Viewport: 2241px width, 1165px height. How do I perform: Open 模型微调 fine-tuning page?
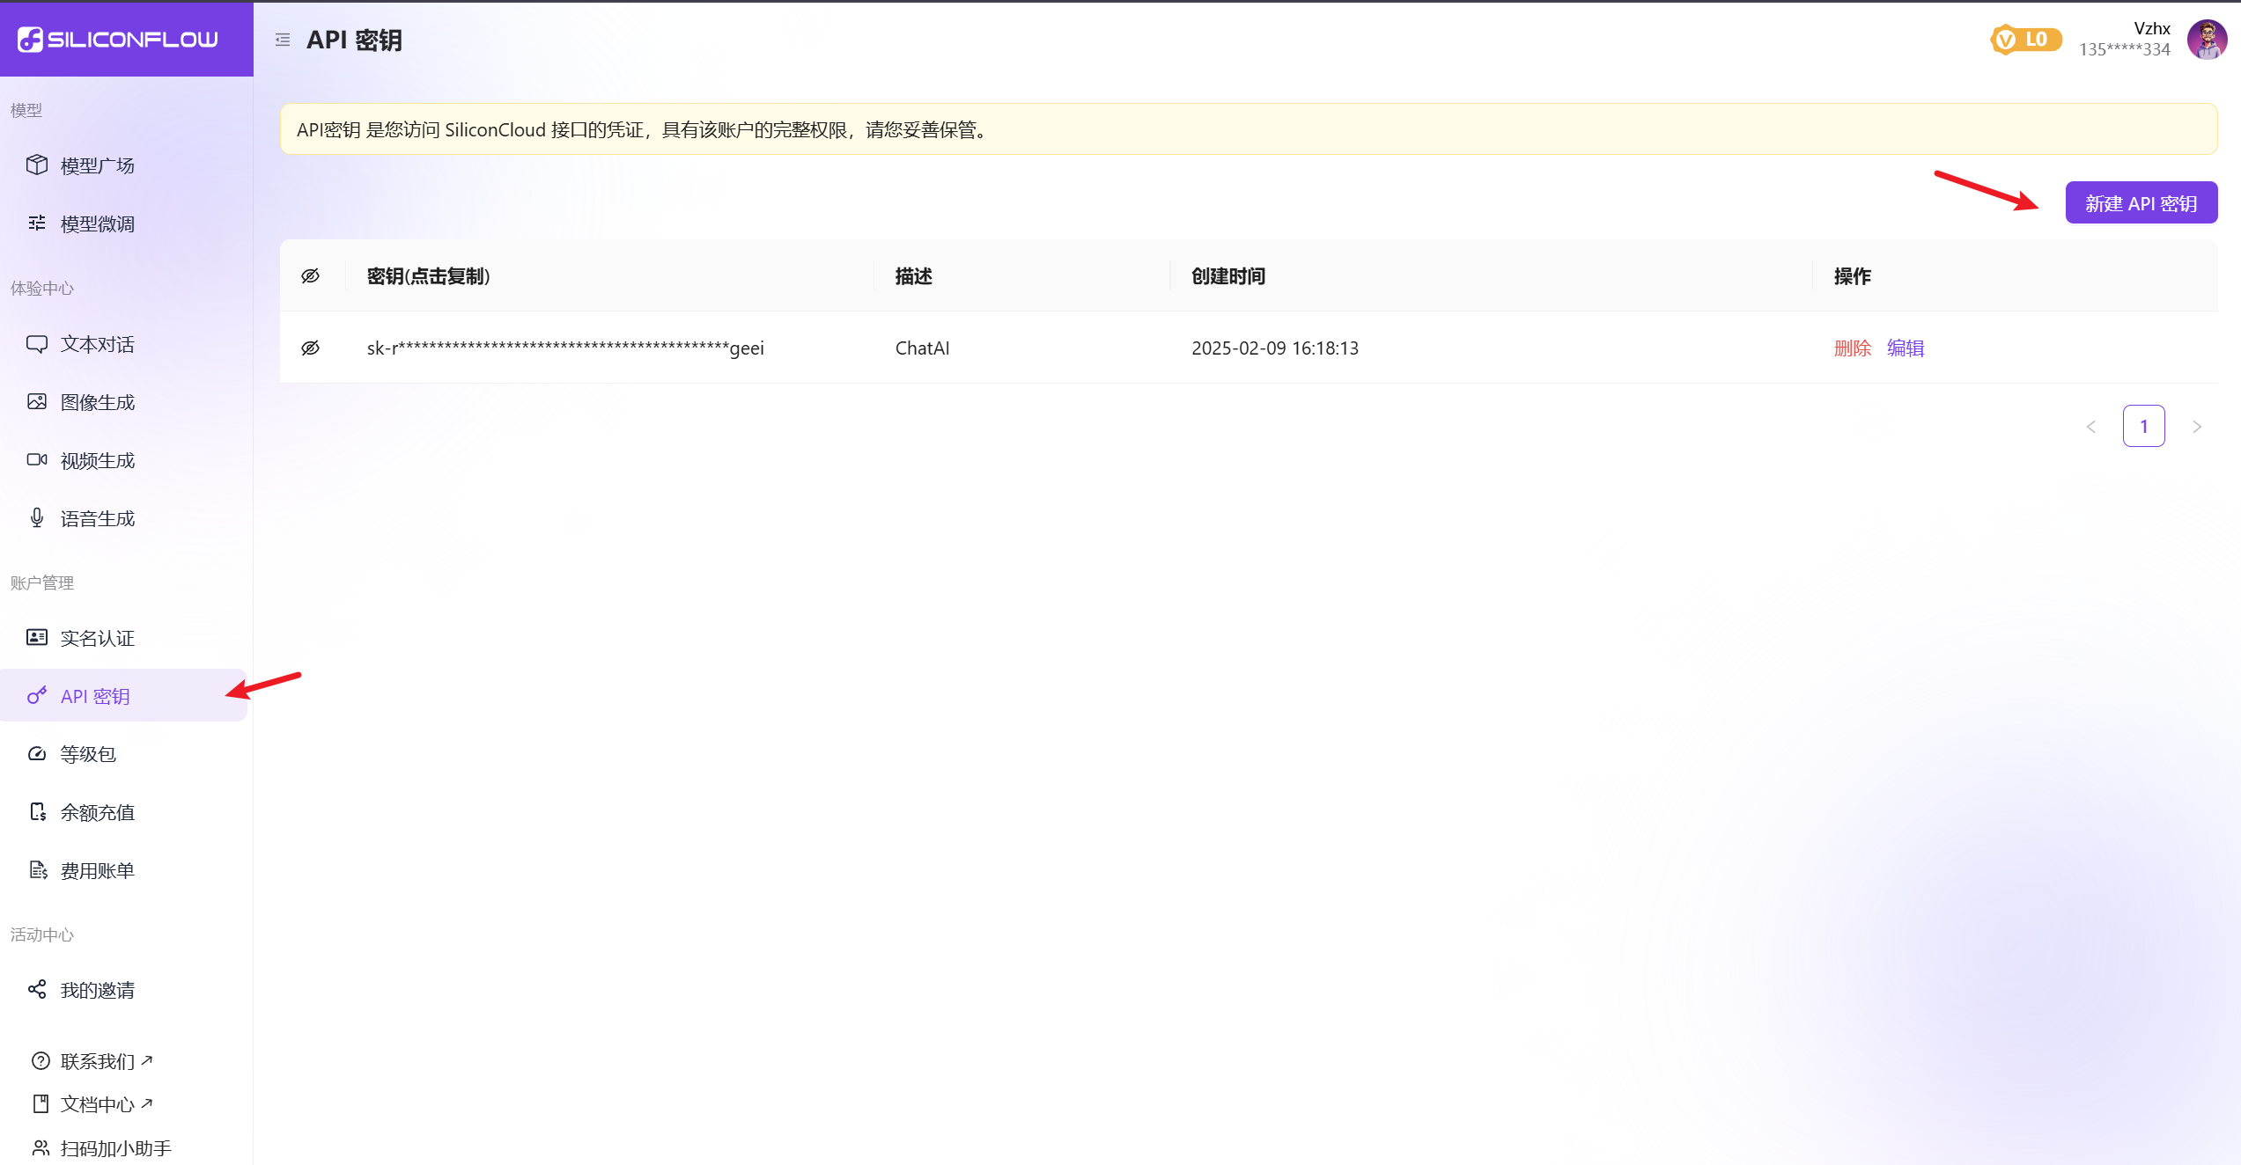coord(97,224)
